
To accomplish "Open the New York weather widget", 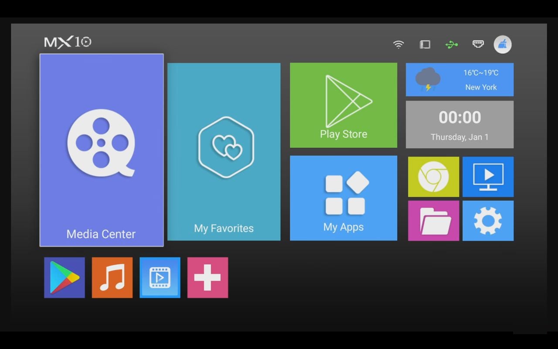I will (459, 79).
